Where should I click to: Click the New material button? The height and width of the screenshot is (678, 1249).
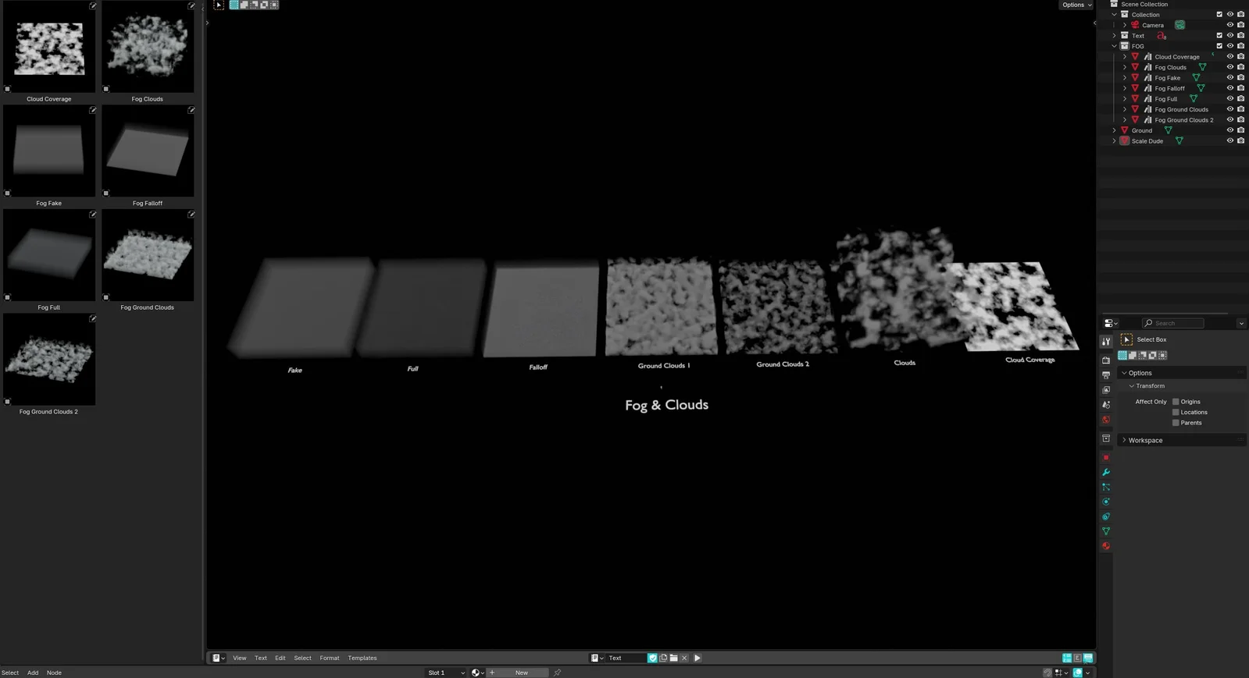click(x=521, y=673)
